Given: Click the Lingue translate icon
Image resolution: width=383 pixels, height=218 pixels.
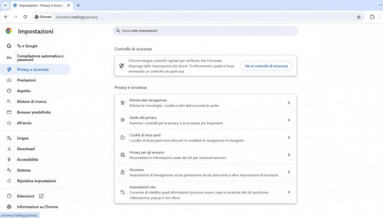Looking at the screenshot, I should pos(9,138).
